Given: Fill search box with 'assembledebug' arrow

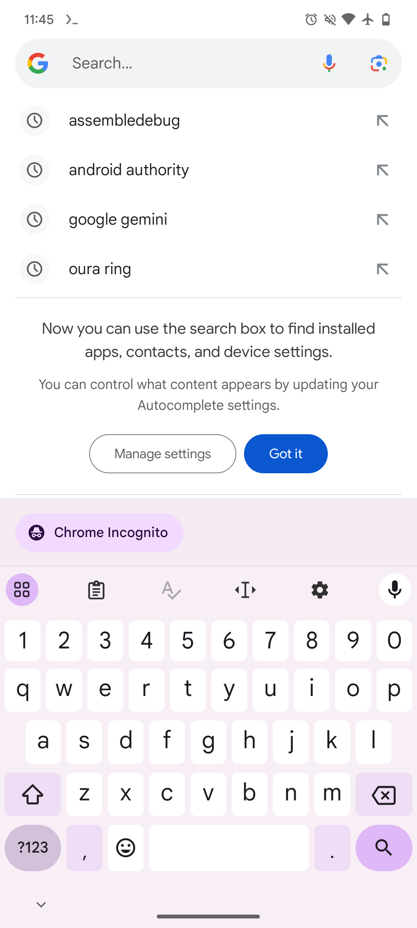Looking at the screenshot, I should point(382,121).
